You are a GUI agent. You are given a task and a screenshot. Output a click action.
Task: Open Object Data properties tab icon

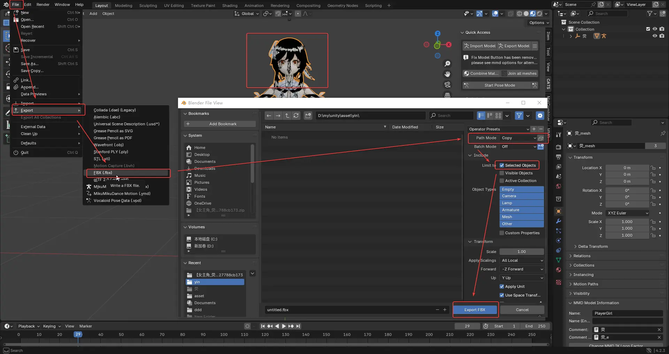559,260
